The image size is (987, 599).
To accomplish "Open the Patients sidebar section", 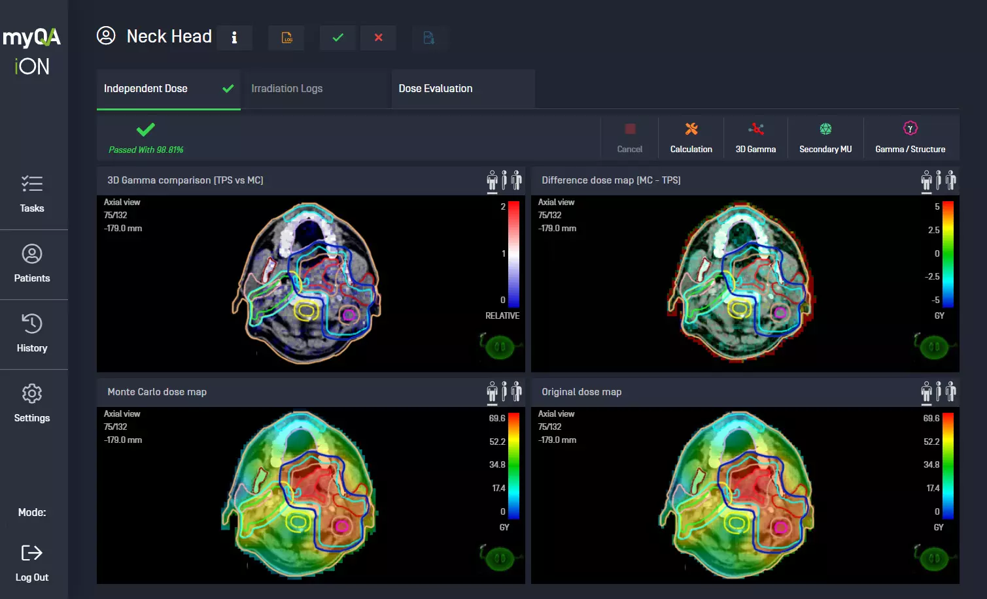I will pyautogui.click(x=32, y=264).
